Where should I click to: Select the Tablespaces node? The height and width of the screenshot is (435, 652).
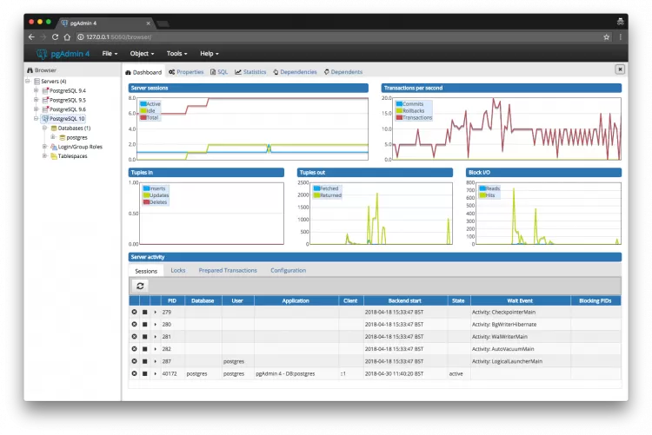coord(72,156)
